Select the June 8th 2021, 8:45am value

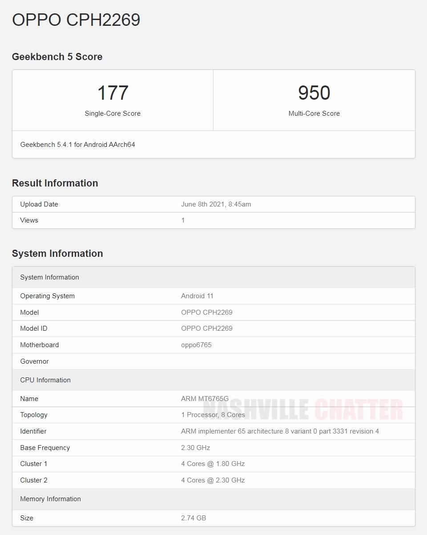click(x=216, y=204)
